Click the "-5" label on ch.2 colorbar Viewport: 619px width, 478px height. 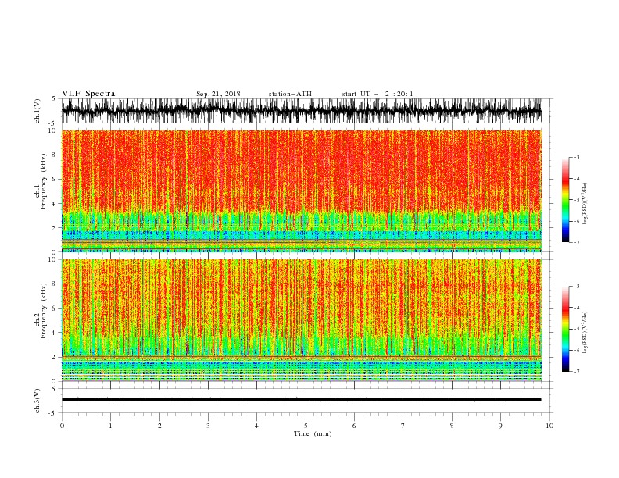577,329
